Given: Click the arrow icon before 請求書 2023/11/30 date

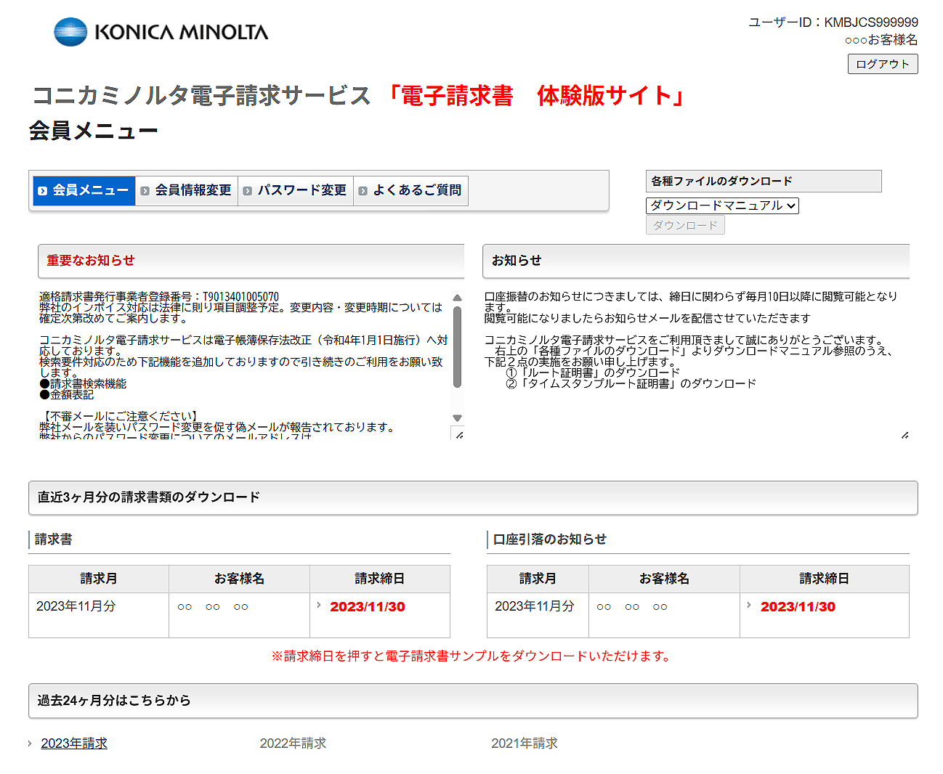Looking at the screenshot, I should coord(319,605).
